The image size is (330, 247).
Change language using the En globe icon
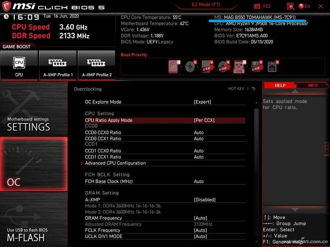[304, 6]
